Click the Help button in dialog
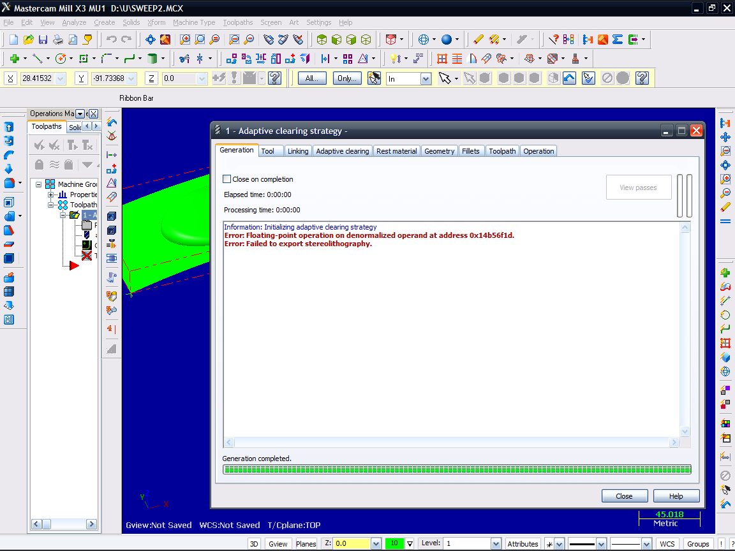The width and height of the screenshot is (735, 551). (676, 496)
